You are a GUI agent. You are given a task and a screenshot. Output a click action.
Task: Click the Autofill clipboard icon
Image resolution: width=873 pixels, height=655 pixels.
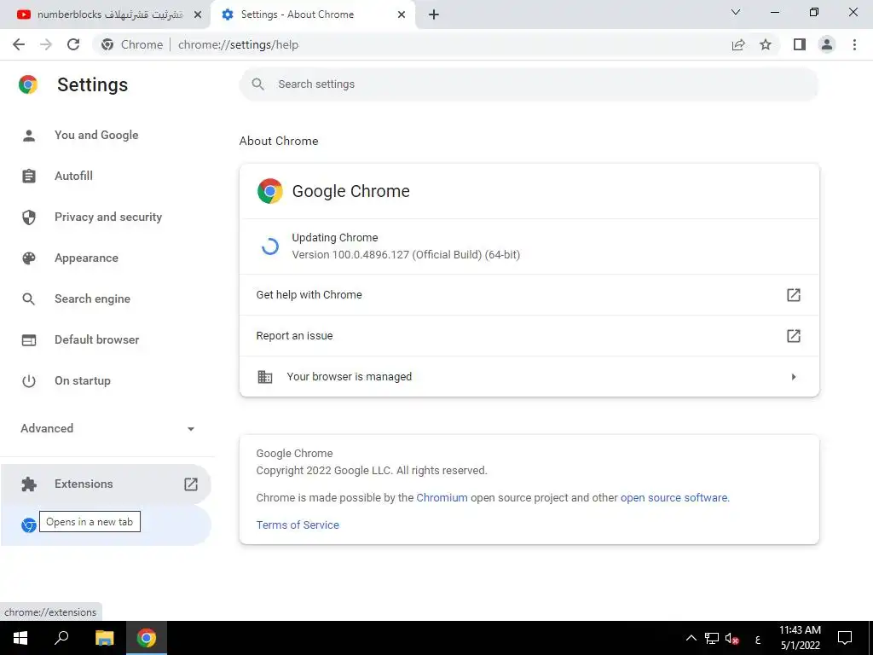(29, 176)
